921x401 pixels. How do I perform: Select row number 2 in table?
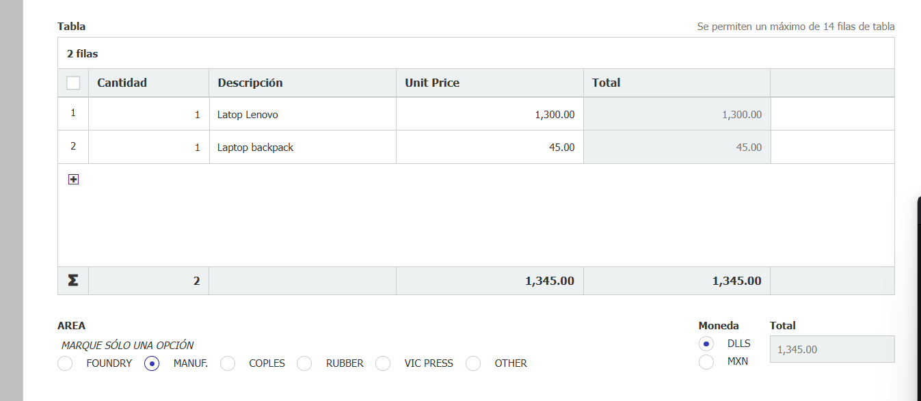pyautogui.click(x=73, y=146)
